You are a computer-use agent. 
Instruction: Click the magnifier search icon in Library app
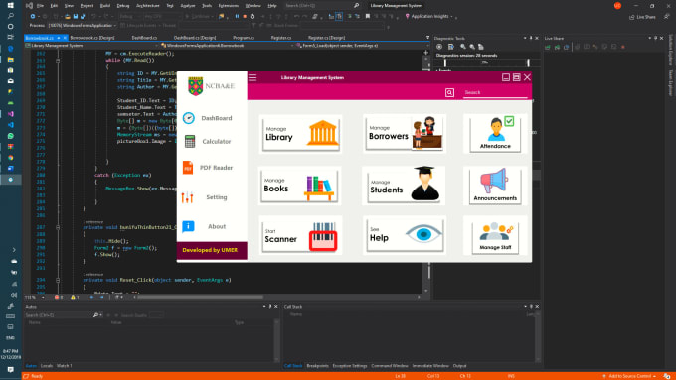point(449,92)
